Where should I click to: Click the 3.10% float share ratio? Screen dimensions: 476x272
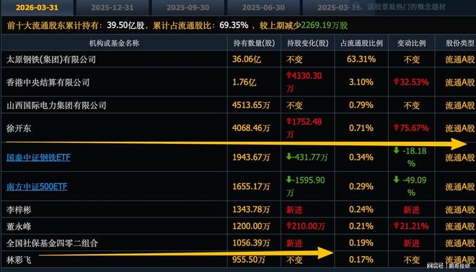pos(361,82)
